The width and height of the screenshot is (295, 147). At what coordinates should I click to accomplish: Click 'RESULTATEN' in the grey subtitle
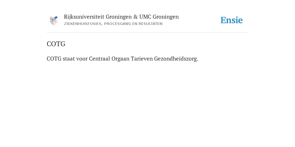[x=150, y=24]
